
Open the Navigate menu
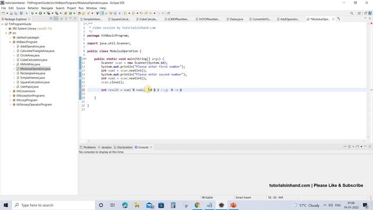(x=47, y=8)
